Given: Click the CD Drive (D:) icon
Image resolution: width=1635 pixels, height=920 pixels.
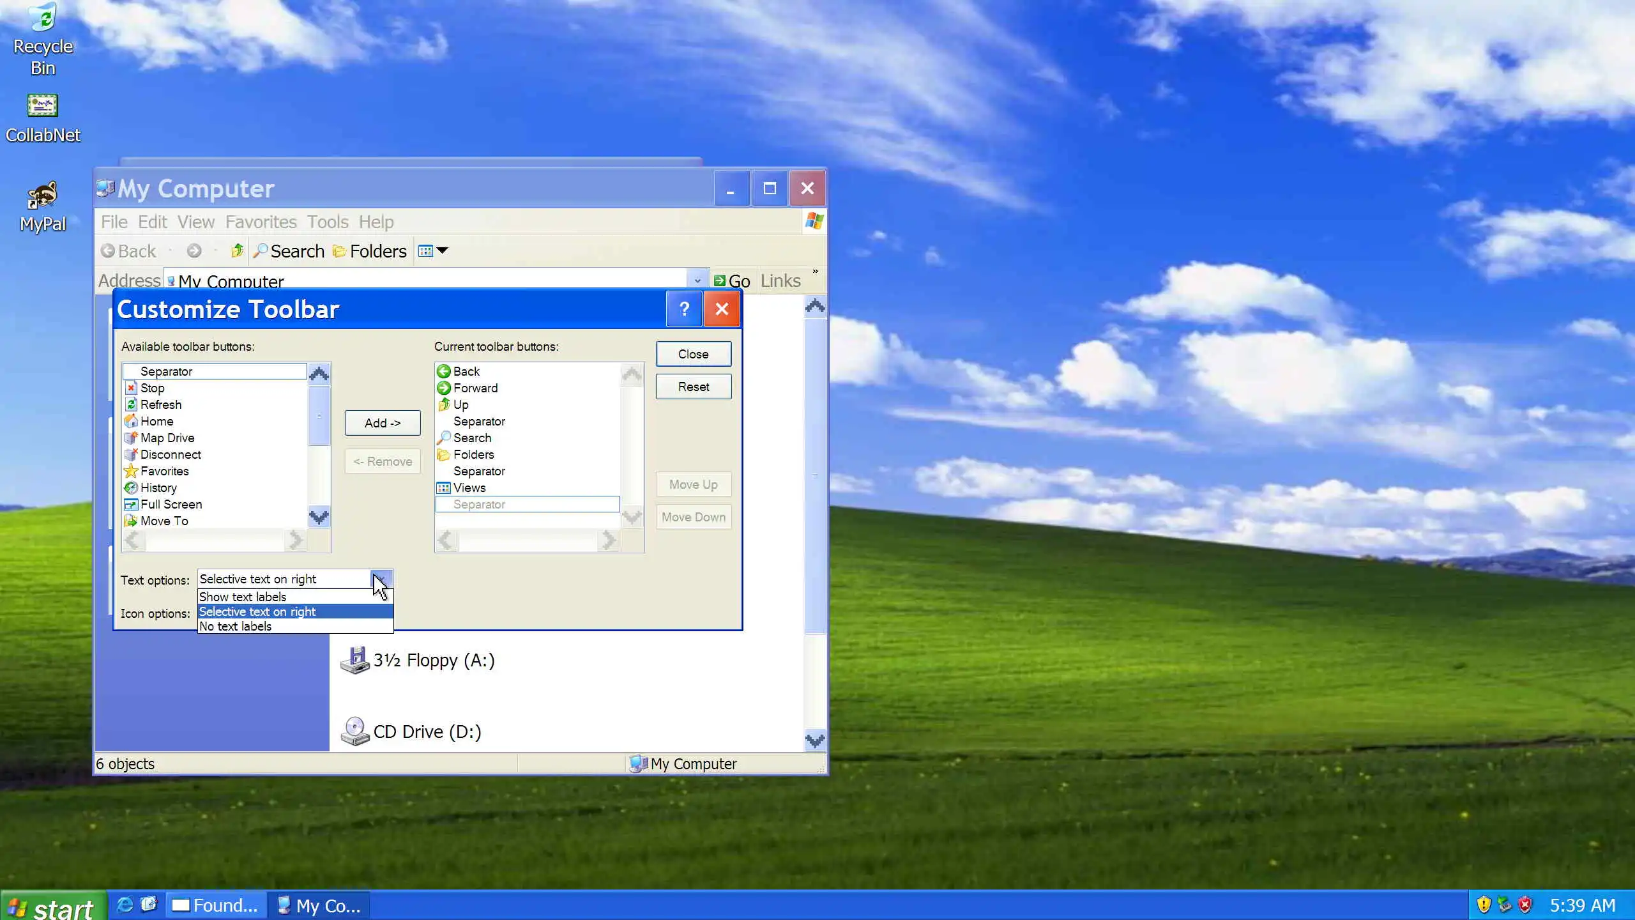Looking at the screenshot, I should coord(355,732).
